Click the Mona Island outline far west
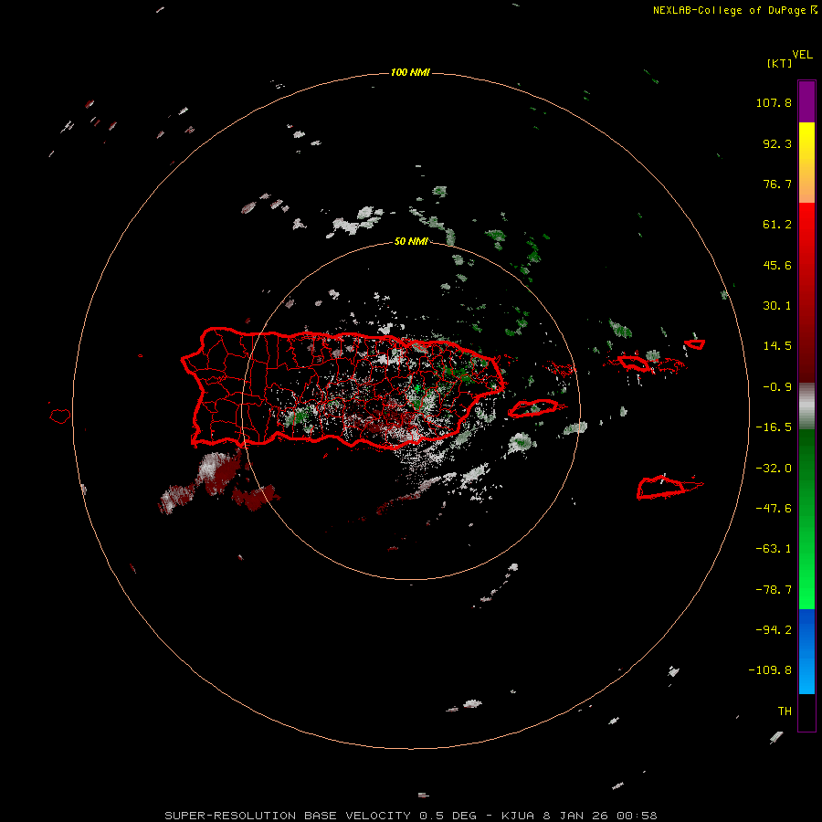 pos(60,416)
